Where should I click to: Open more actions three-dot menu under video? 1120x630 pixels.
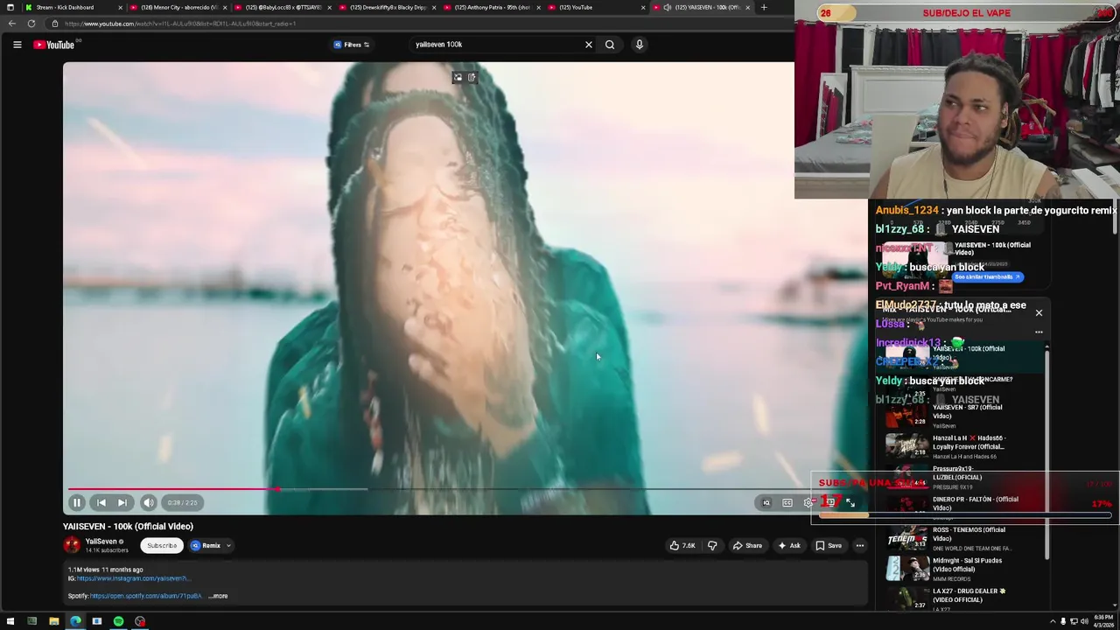click(860, 545)
